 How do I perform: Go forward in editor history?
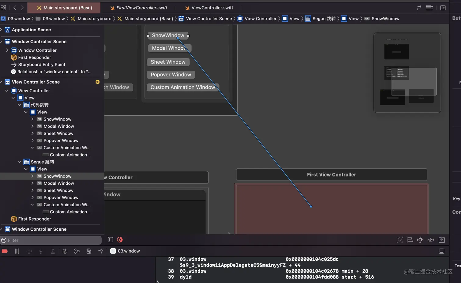(x=22, y=8)
